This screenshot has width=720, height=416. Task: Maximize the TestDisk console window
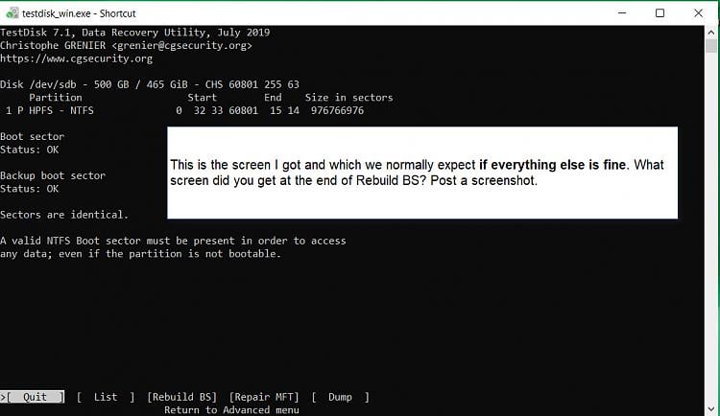click(x=660, y=13)
